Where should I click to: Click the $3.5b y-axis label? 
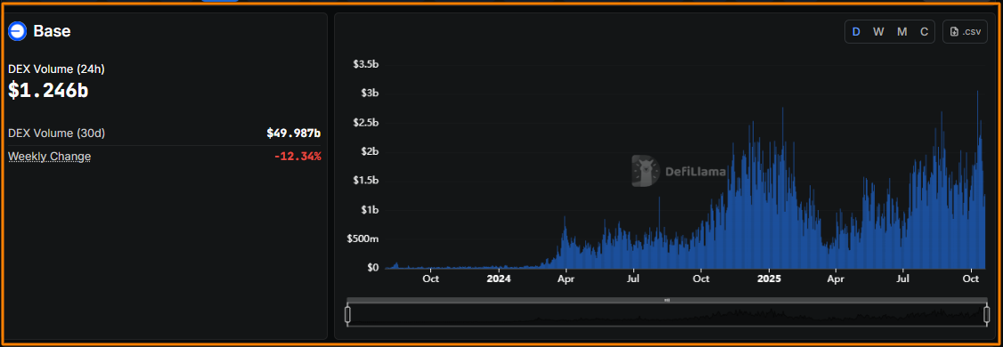pos(365,64)
